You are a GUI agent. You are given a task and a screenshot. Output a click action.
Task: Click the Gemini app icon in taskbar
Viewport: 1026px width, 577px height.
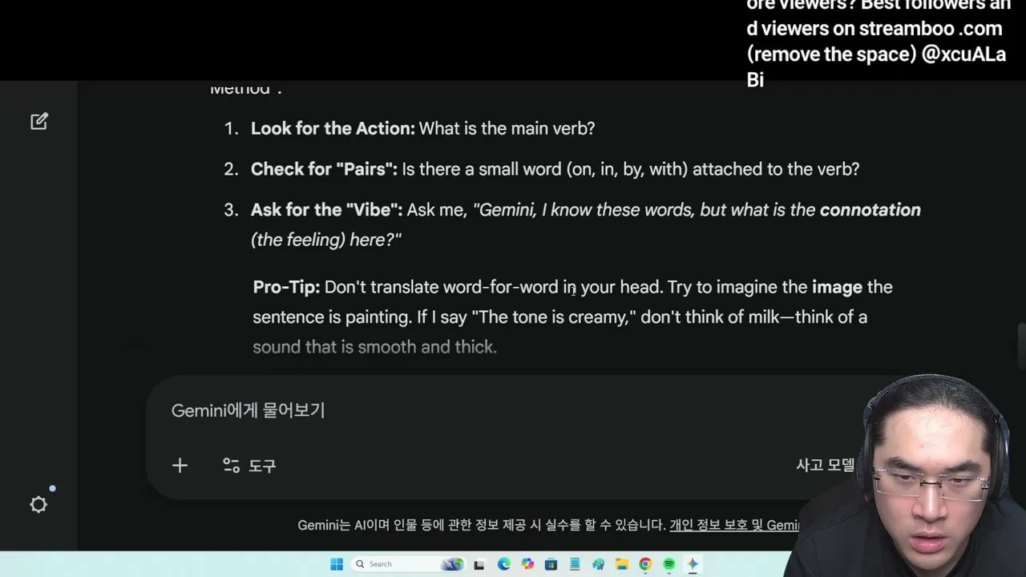693,564
